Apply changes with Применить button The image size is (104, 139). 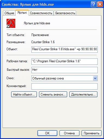pos(91,133)
